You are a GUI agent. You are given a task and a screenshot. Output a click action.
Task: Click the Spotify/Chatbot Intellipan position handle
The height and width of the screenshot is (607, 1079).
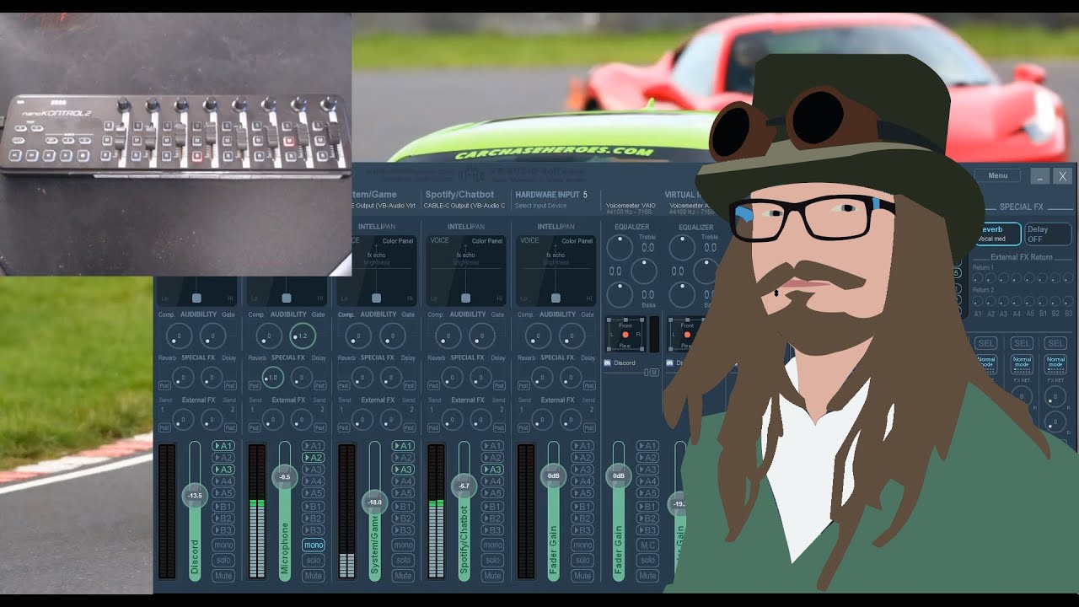(465, 298)
